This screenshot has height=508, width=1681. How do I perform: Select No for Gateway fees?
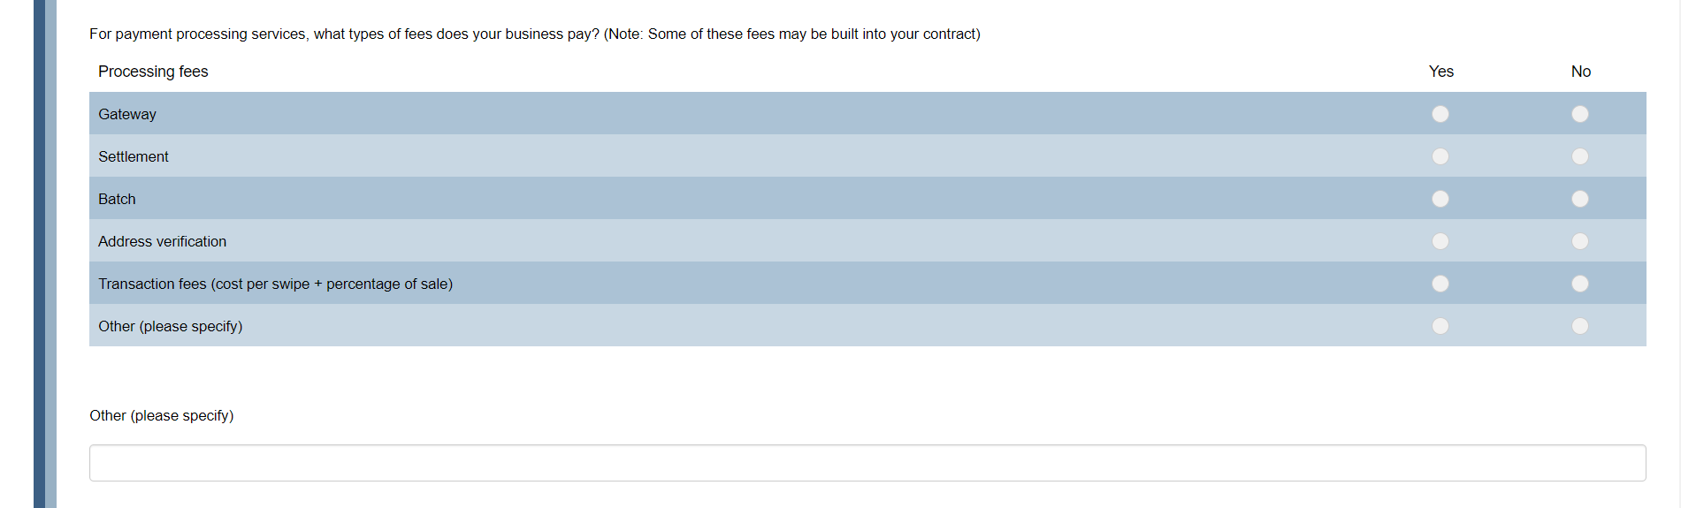(x=1580, y=114)
